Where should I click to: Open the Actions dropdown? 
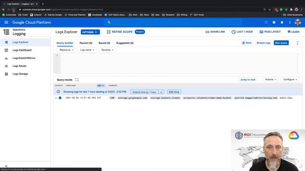271,79
